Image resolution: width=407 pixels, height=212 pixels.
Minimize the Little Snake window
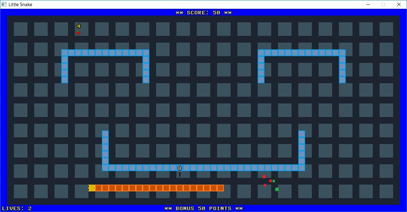tap(368, 4)
